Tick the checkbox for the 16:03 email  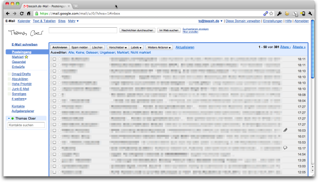54,130
